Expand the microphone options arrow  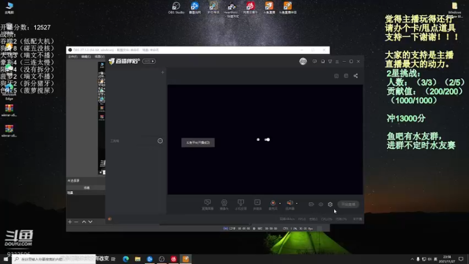280,204
